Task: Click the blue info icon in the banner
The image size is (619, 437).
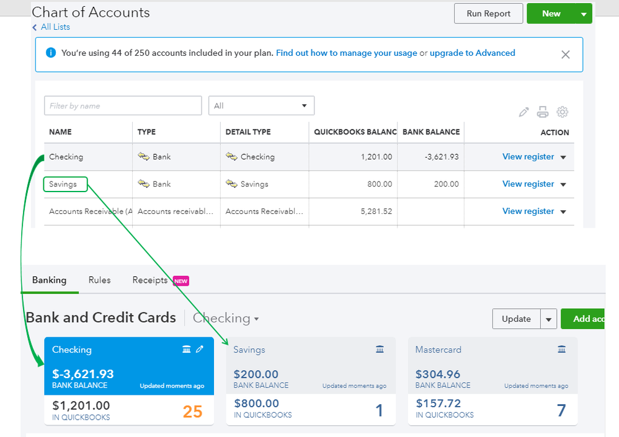Action: point(51,53)
